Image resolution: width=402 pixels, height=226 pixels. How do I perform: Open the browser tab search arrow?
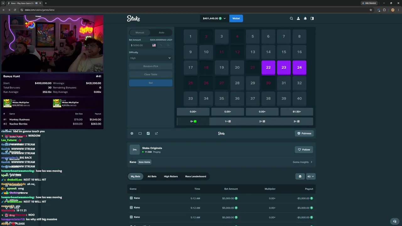point(3,3)
